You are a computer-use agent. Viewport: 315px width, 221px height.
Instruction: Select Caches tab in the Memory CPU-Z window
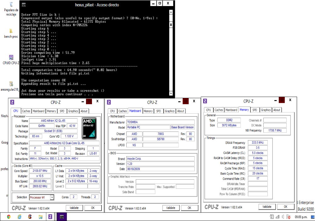pyautogui.click(x=219, y=110)
